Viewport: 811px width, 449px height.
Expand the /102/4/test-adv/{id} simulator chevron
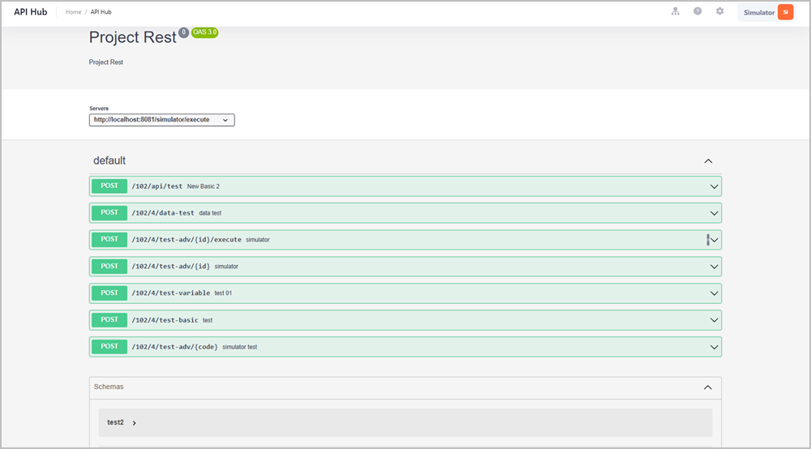pyautogui.click(x=714, y=267)
